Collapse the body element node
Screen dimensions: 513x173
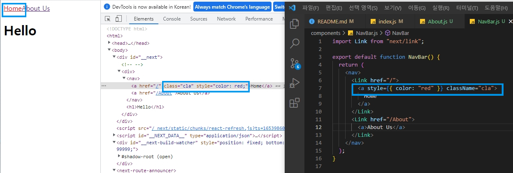tap(109, 50)
